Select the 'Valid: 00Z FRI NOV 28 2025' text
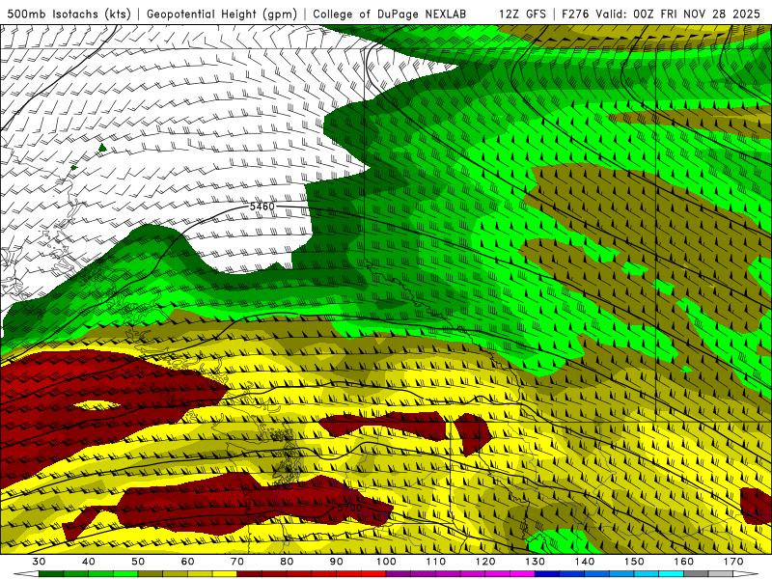This screenshot has height=579, width=772. click(x=678, y=14)
